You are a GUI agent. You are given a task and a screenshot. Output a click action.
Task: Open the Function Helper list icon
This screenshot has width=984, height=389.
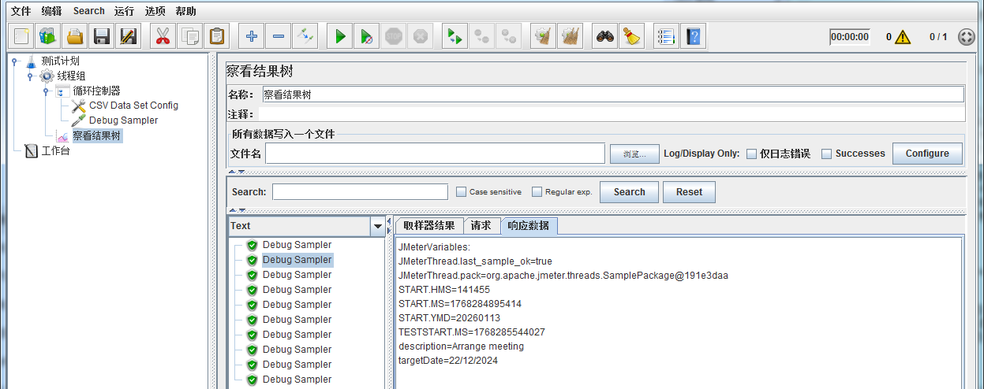[666, 36]
